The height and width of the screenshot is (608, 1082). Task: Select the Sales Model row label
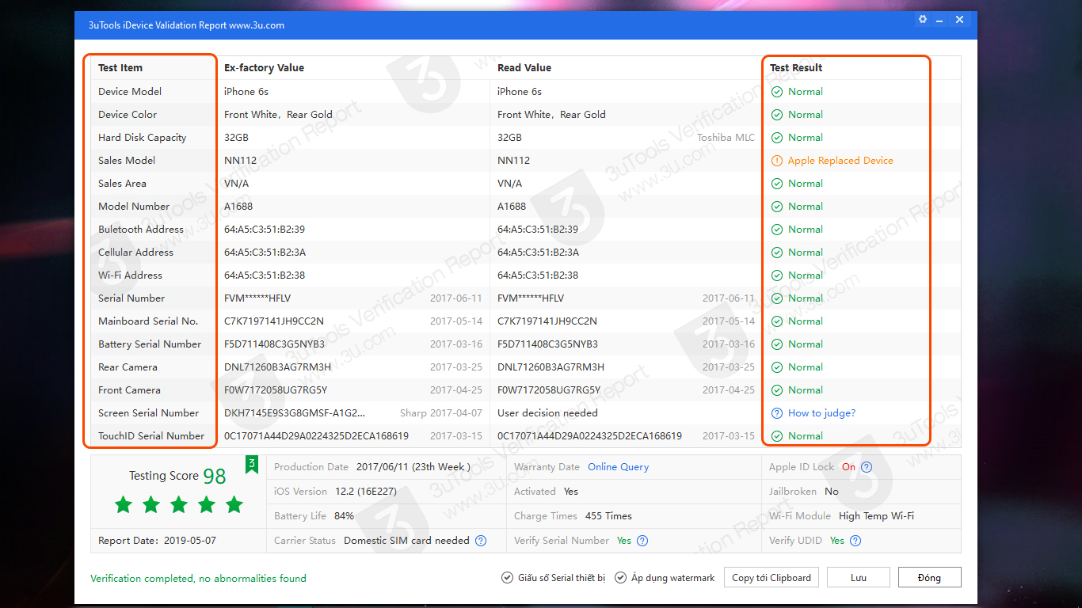pos(127,161)
